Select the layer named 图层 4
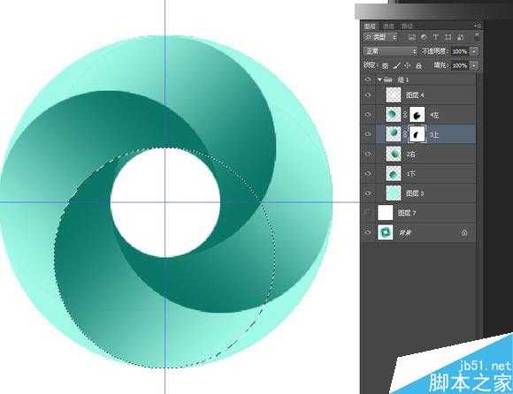This screenshot has height=394, width=513. [x=415, y=95]
